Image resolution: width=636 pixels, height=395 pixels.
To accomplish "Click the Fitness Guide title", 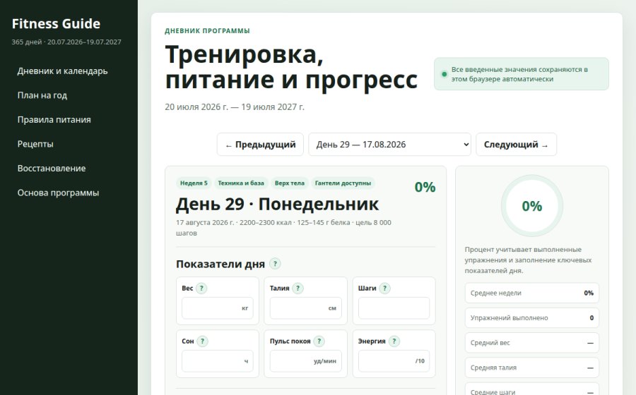I will coord(56,24).
